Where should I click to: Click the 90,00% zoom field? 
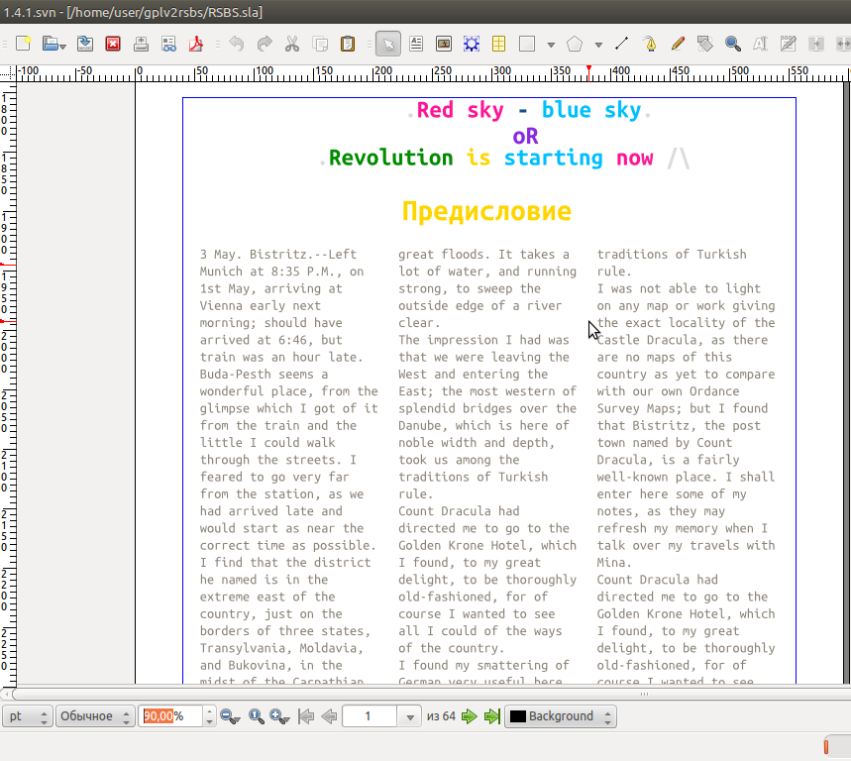click(170, 716)
